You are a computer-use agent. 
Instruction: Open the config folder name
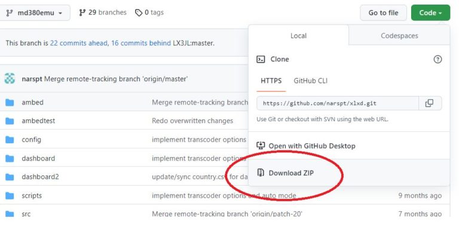point(31,140)
